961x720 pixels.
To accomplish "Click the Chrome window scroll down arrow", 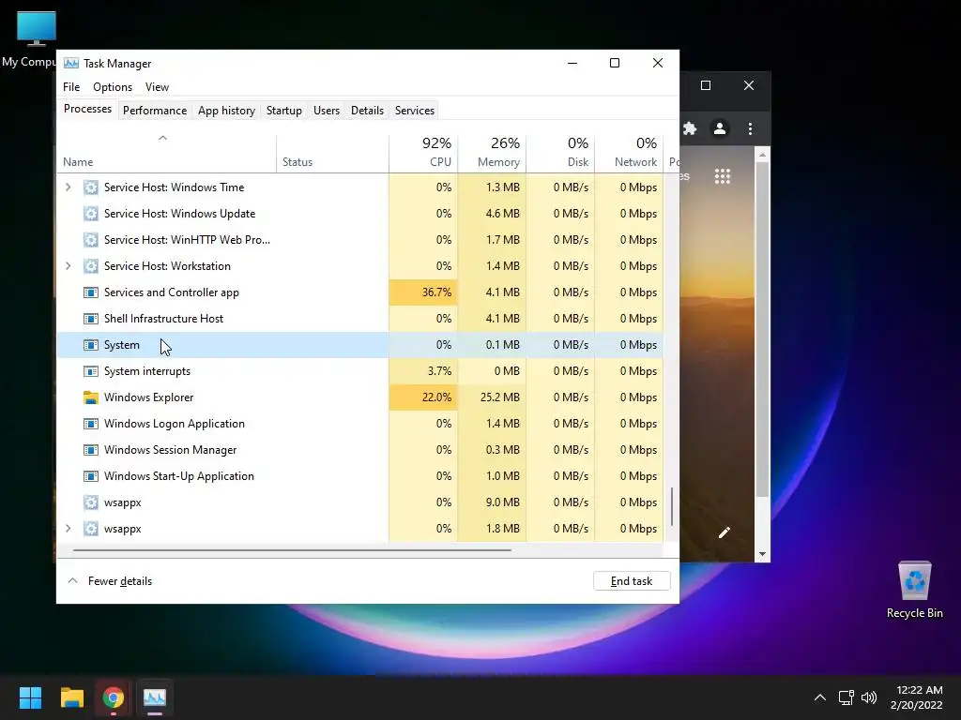I will pos(762,554).
